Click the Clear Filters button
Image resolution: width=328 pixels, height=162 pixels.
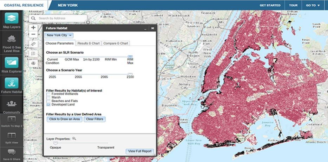click(94, 119)
